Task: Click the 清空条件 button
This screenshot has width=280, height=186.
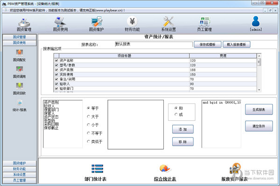Action: (259, 126)
